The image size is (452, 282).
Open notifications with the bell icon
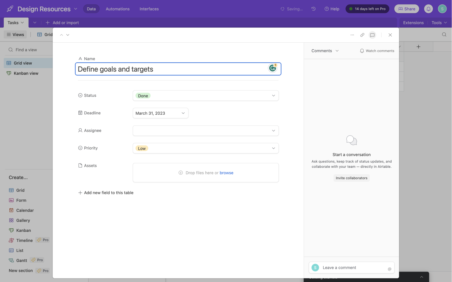pos(428,9)
